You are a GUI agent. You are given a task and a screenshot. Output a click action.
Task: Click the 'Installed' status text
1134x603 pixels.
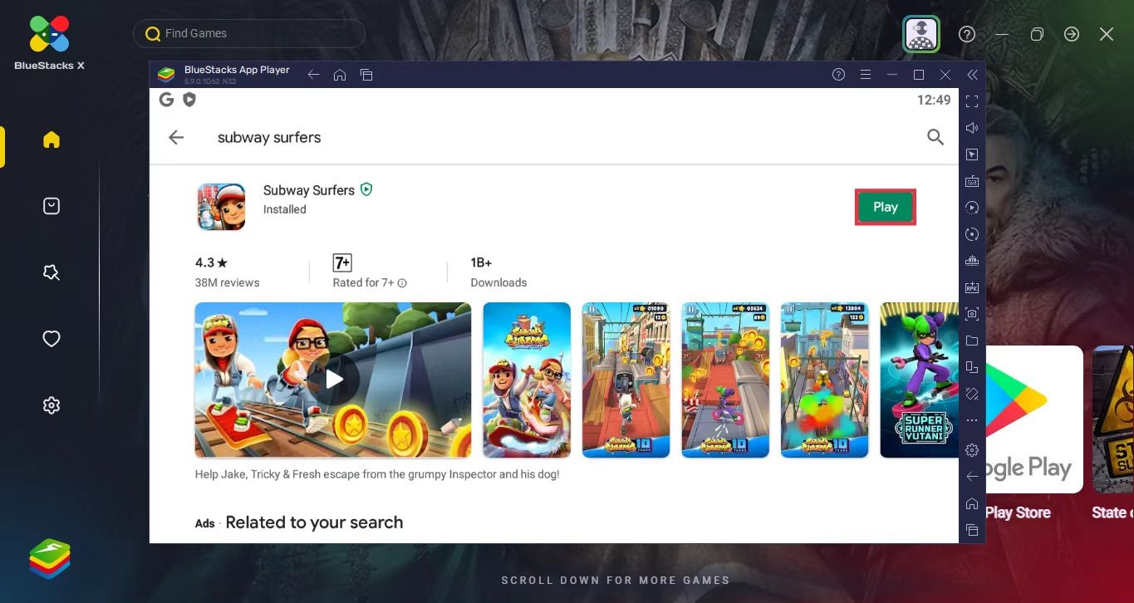click(285, 209)
